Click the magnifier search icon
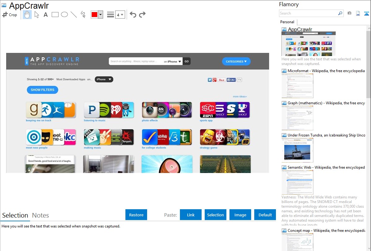Screen dimensions: 371x251 click(x=340, y=13)
